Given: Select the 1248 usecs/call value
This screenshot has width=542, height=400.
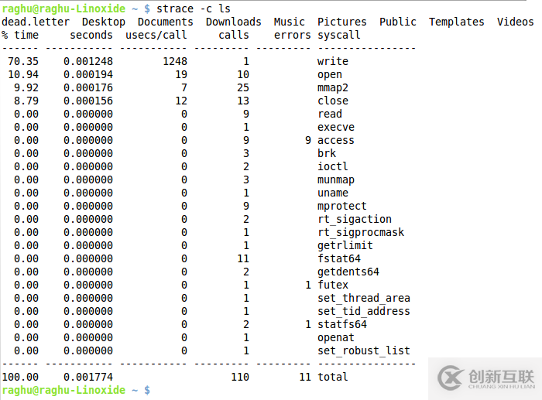Looking at the screenshot, I should 175,61.
